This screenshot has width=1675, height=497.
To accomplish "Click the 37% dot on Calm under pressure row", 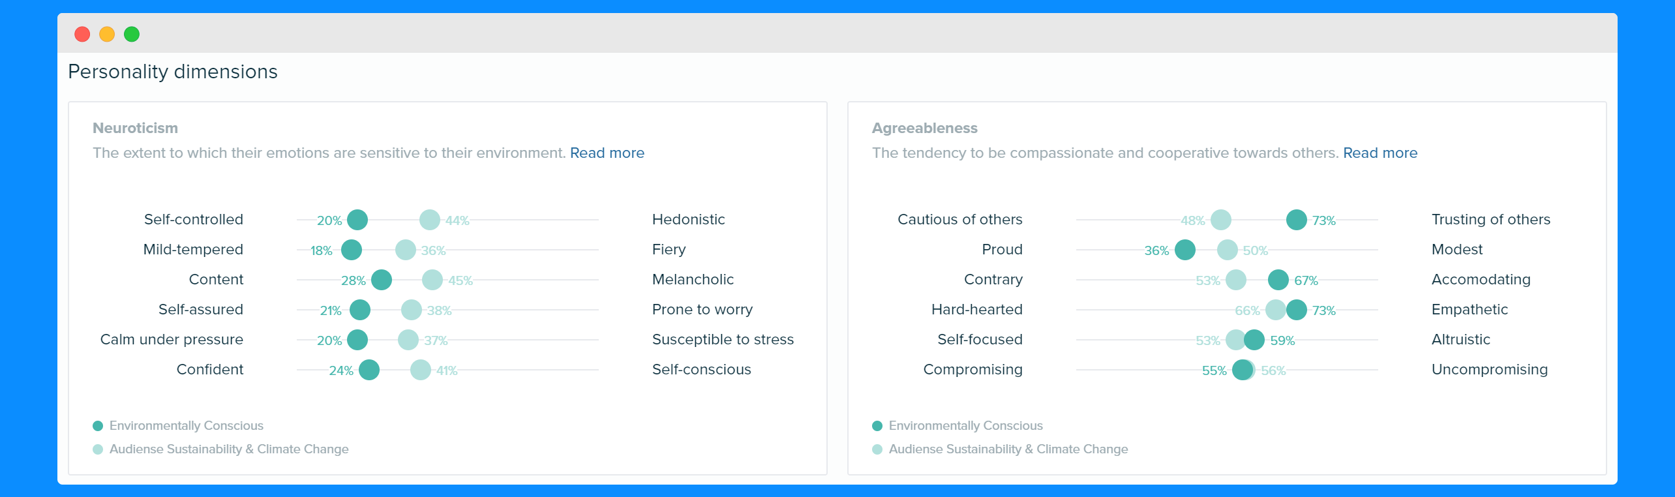I will point(408,340).
